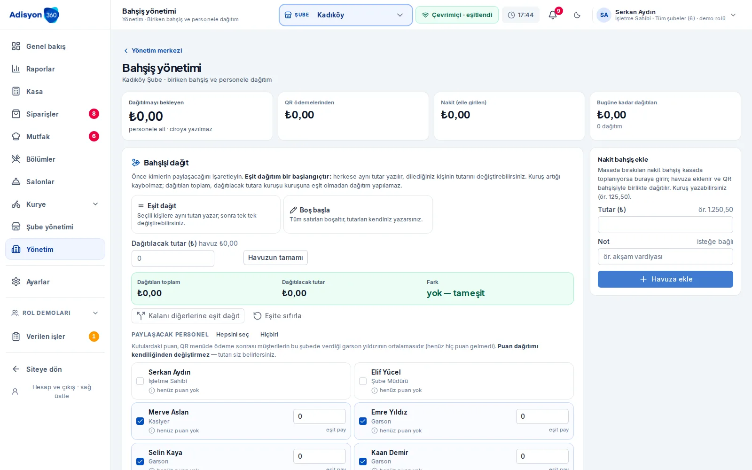
Task: Open Siparişler orders icon
Action: pos(16,114)
